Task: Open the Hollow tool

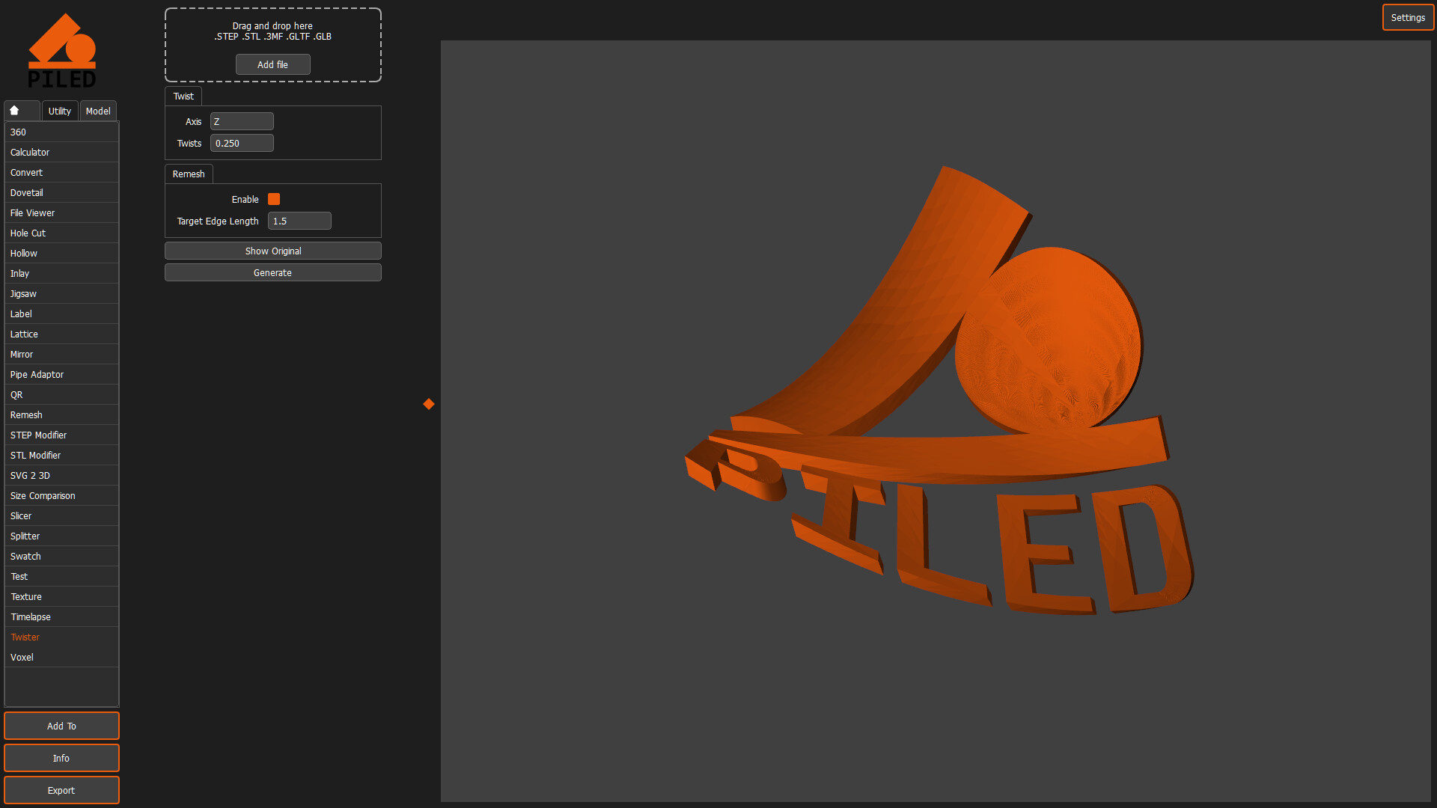Action: click(x=61, y=253)
